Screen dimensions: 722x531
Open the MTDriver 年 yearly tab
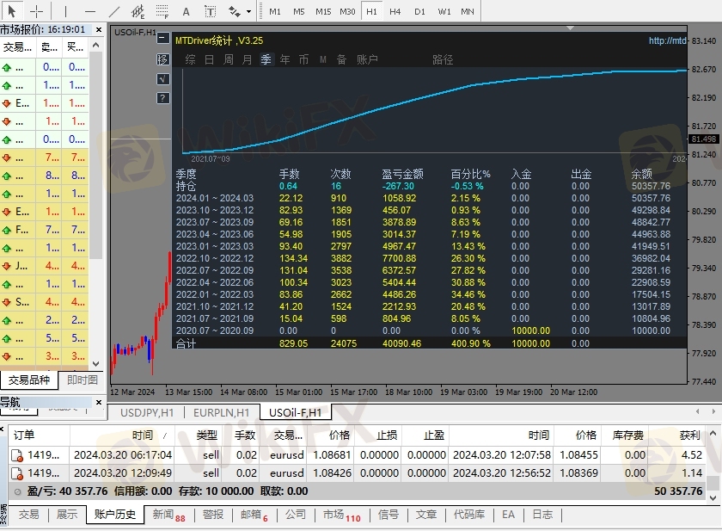[285, 59]
